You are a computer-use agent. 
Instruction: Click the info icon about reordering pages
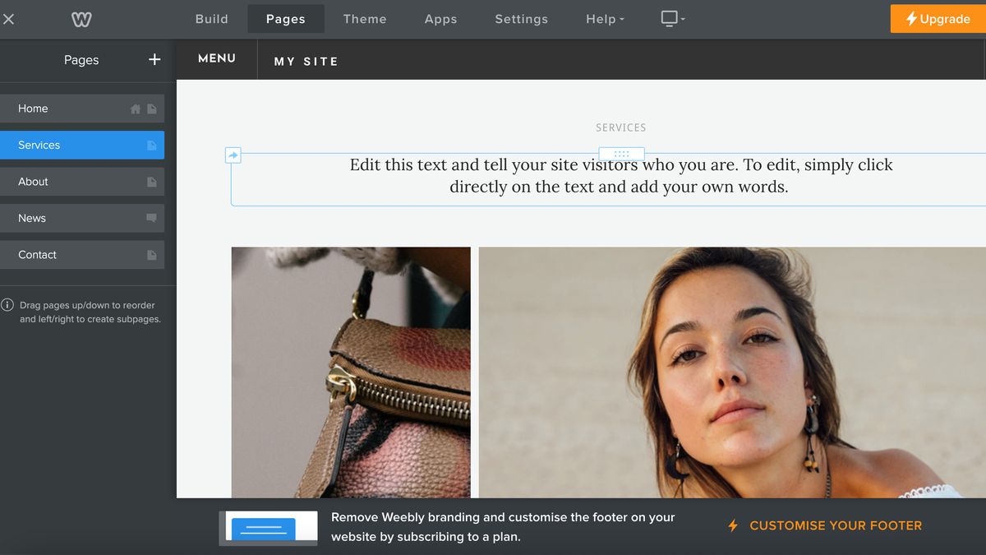(8, 305)
